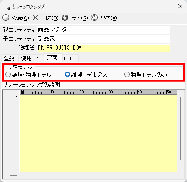This screenshot has width=187, height=182.
Task: Select the 論理モデルのみ radio button
Action: click(67, 75)
